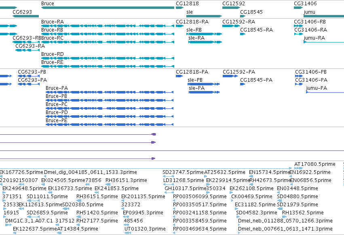This screenshot has width=344, height=235.
Task: Select the EK241853.5prime EST label
Action: [x=116, y=188]
